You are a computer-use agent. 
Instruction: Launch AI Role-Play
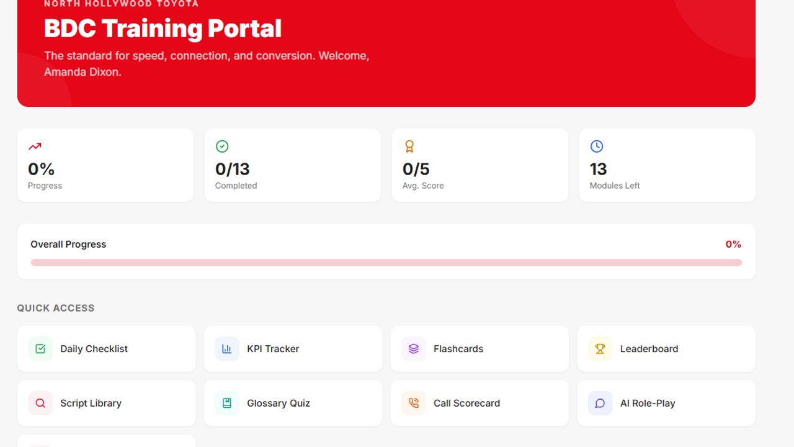[x=666, y=403]
